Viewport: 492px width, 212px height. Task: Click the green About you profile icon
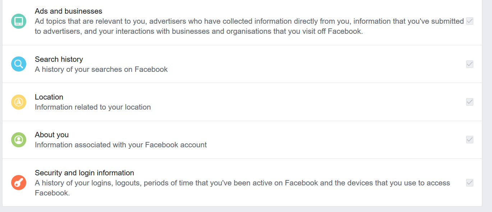19,140
